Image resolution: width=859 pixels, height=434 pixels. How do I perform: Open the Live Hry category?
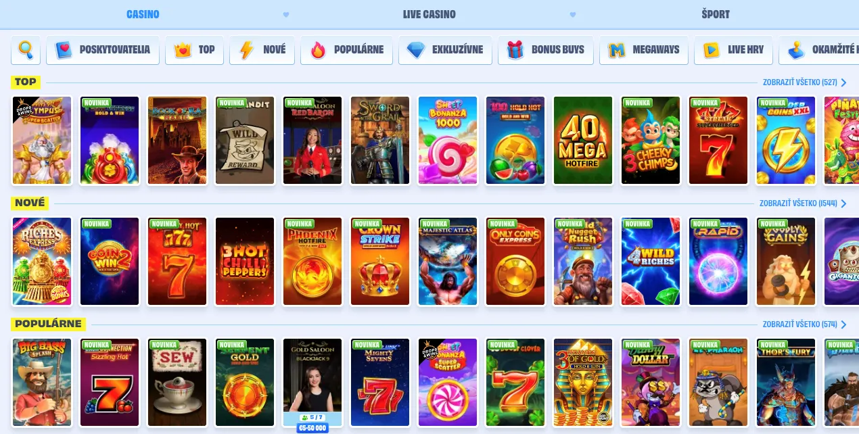pos(734,50)
